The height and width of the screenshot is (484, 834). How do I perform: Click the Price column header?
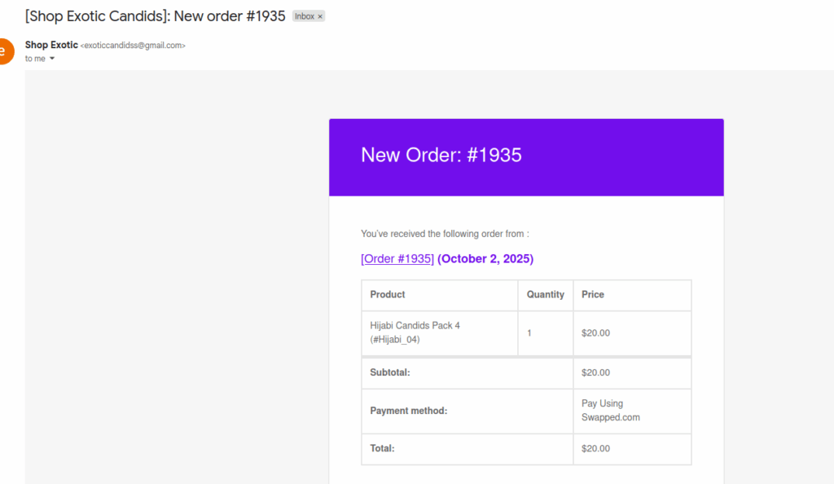pyautogui.click(x=593, y=294)
